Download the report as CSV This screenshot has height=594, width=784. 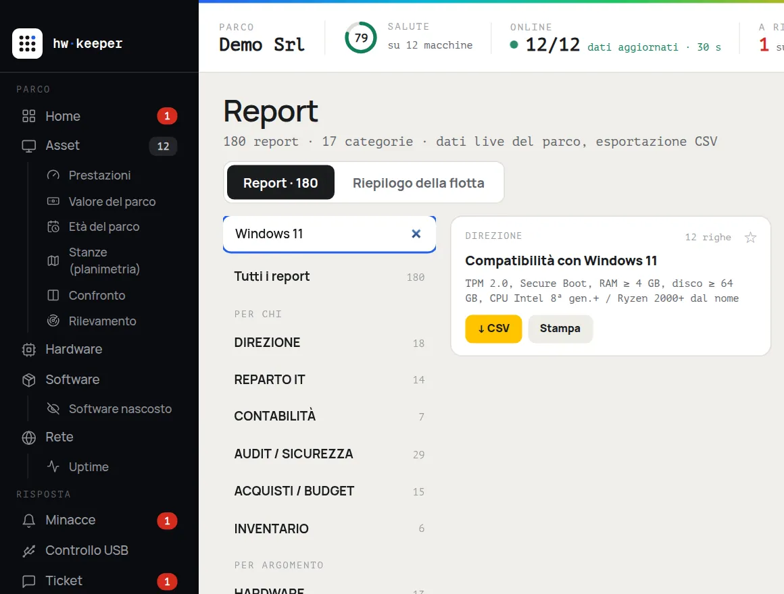[493, 329]
